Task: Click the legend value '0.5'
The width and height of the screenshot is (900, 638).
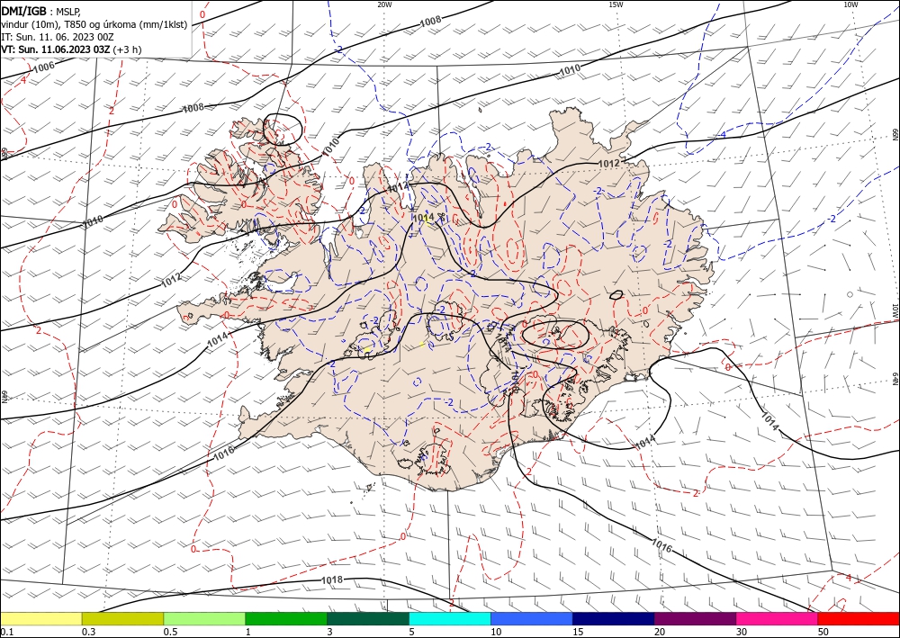Action: [x=170, y=632]
